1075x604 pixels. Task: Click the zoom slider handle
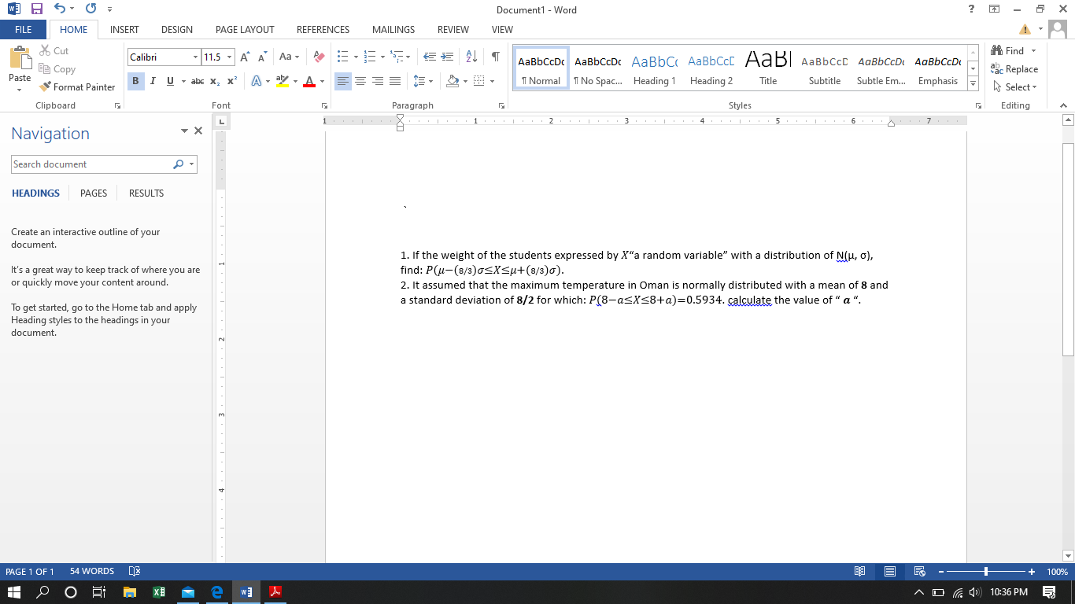pos(986,572)
